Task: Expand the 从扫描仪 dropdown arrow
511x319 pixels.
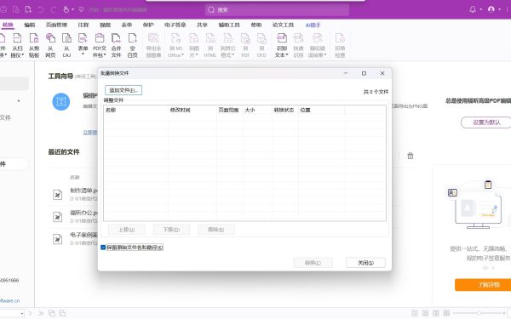Action: 23,55
